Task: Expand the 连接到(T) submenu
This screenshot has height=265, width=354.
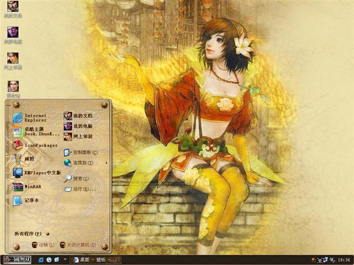Action: [85, 163]
